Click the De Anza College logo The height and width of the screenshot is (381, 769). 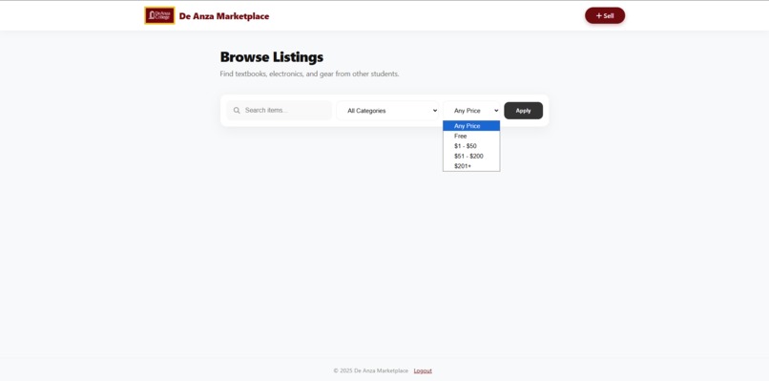pos(159,15)
